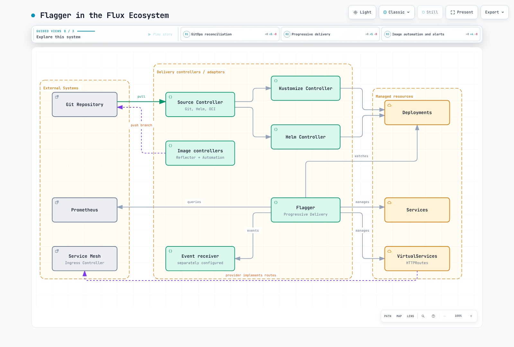Click the search magnifier icon
This screenshot has height=347, width=514.
coord(423,316)
